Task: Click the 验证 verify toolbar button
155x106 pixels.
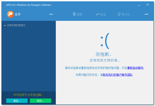Action: click(101, 14)
